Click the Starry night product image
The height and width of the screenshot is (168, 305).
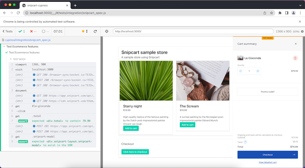pos(146,81)
